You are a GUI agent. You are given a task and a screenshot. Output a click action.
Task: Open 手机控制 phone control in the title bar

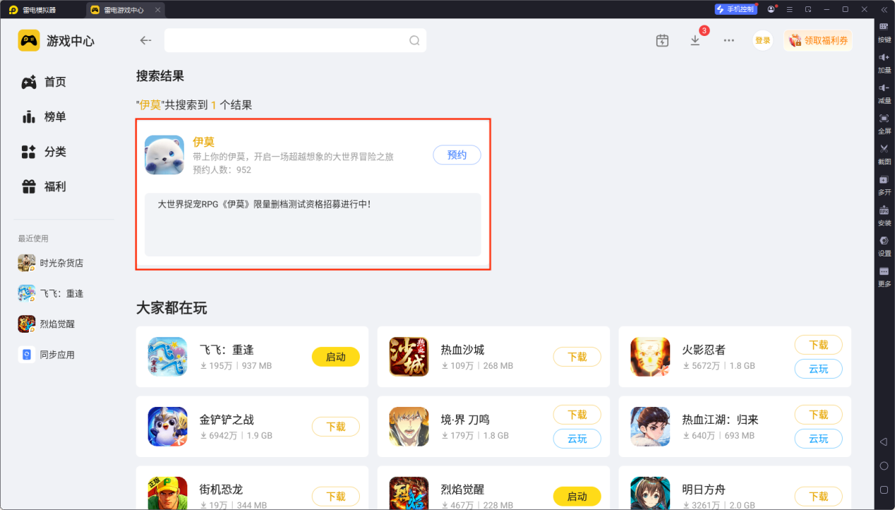(735, 8)
